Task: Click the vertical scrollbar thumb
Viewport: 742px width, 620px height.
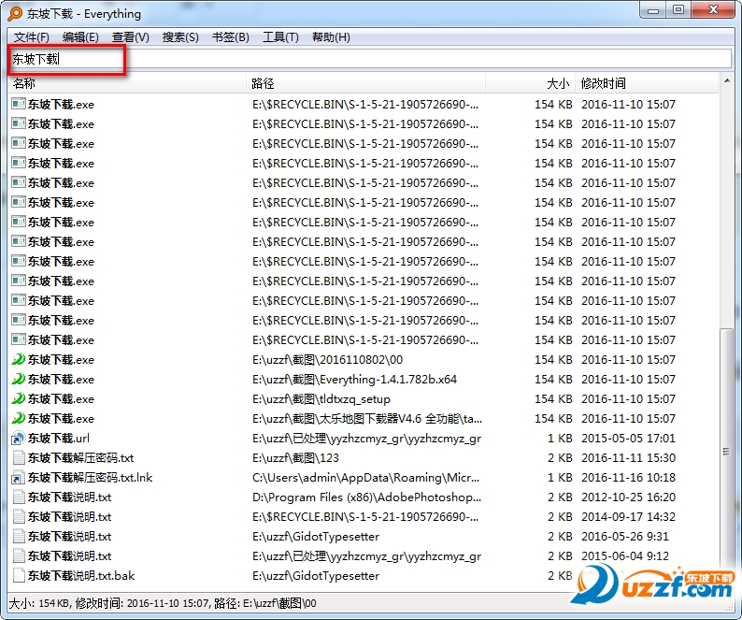Action: (x=726, y=452)
